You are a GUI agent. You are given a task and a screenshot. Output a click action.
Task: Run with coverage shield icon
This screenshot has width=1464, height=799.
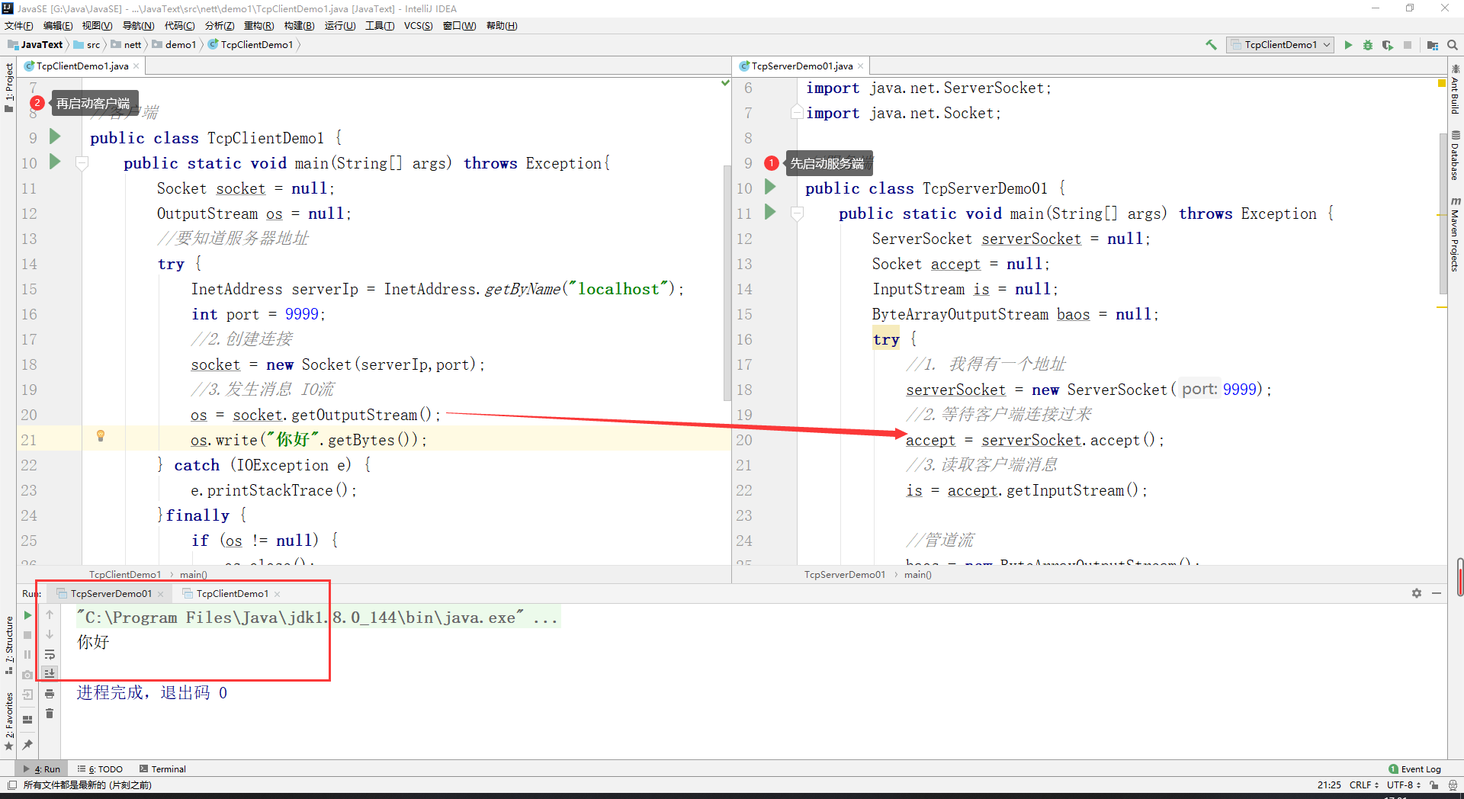point(1387,45)
